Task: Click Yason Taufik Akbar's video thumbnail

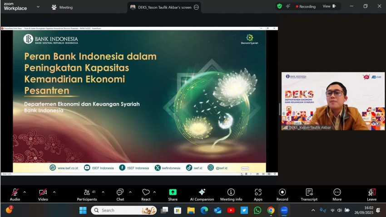Action: [x=333, y=101]
